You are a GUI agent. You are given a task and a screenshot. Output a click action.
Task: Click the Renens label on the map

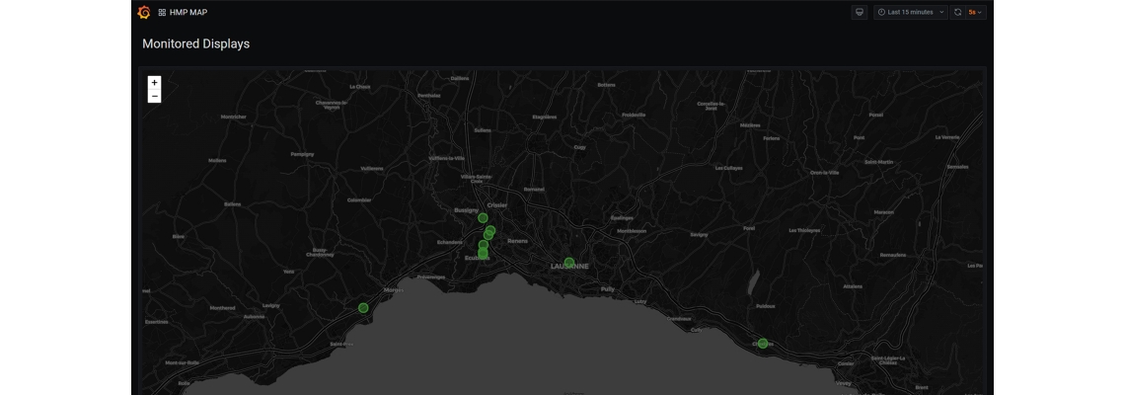pos(517,241)
